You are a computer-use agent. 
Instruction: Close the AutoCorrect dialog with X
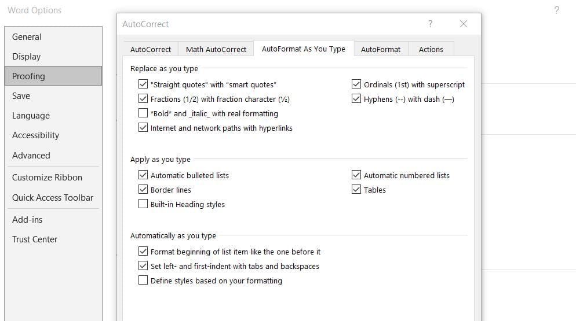point(463,24)
